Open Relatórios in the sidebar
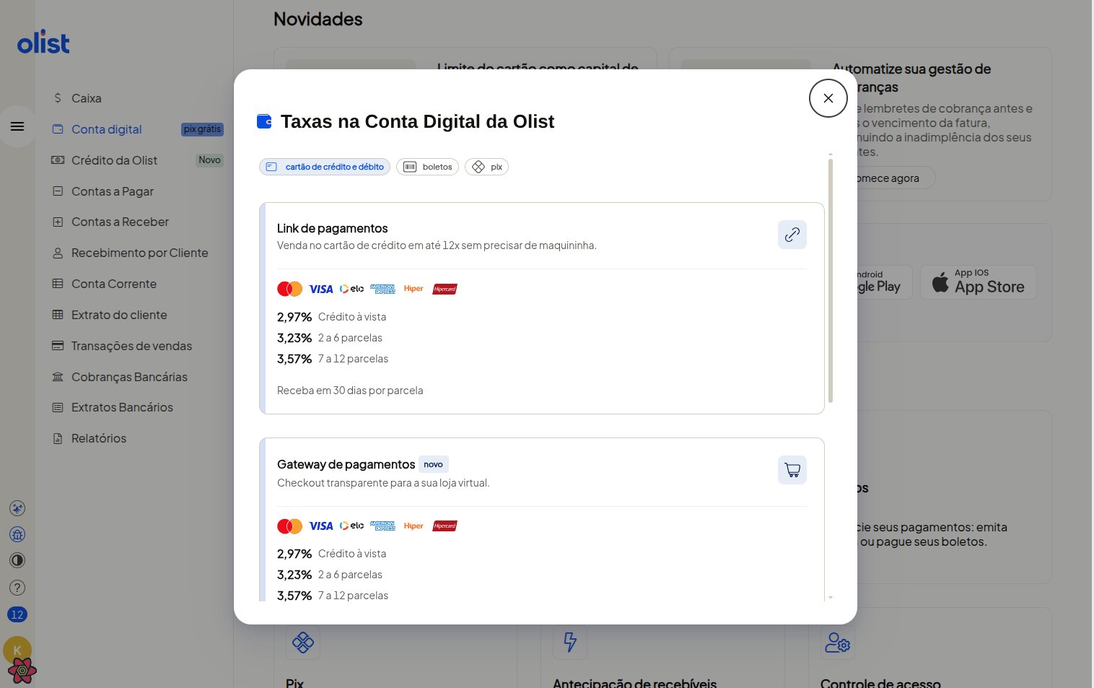This screenshot has height=688, width=1094. pyautogui.click(x=99, y=438)
